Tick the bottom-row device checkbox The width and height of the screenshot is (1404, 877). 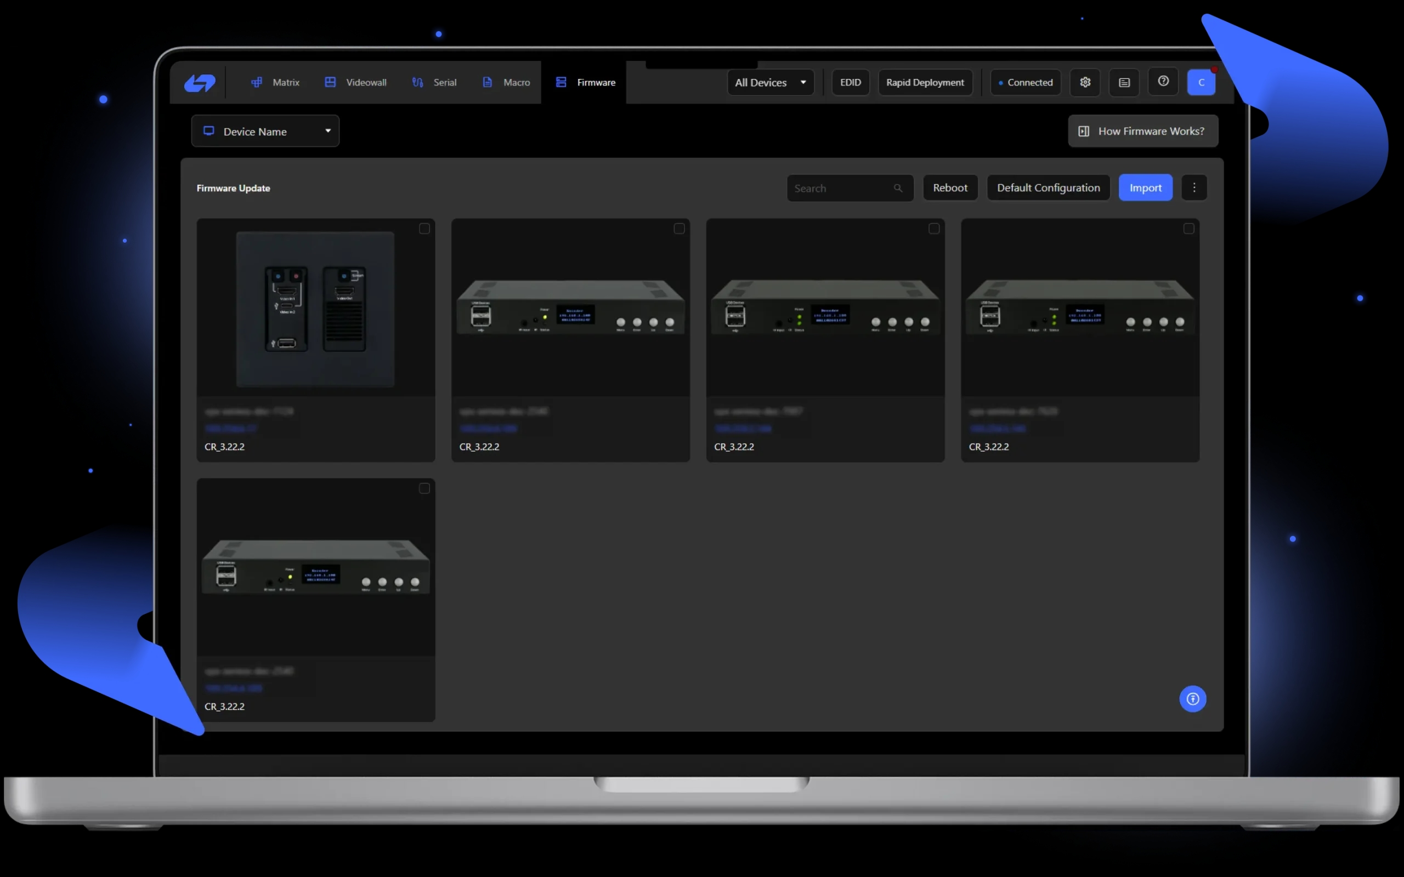click(423, 488)
